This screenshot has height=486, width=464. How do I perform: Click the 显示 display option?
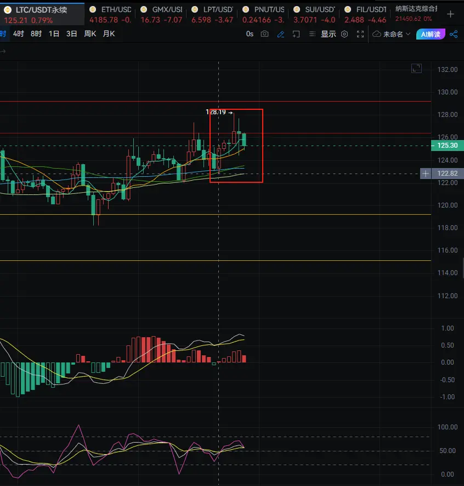point(329,34)
